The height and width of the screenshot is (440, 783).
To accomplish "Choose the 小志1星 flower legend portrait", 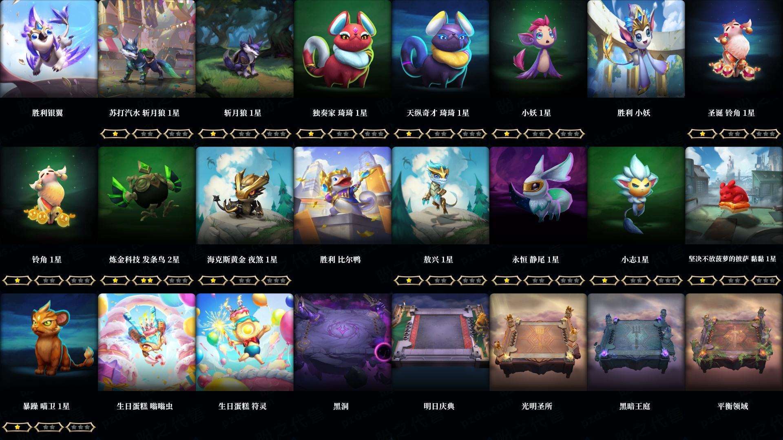I will pyautogui.click(x=636, y=196).
